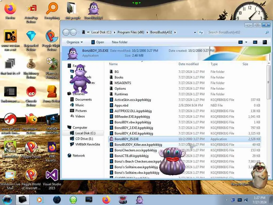Select Music library in navigation pane
Screen dimensions: 273x205
click(77, 105)
